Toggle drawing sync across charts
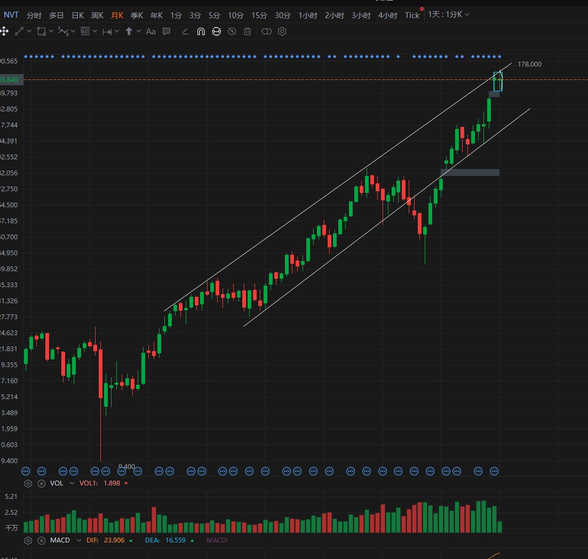The height and width of the screenshot is (559, 588). (217, 31)
